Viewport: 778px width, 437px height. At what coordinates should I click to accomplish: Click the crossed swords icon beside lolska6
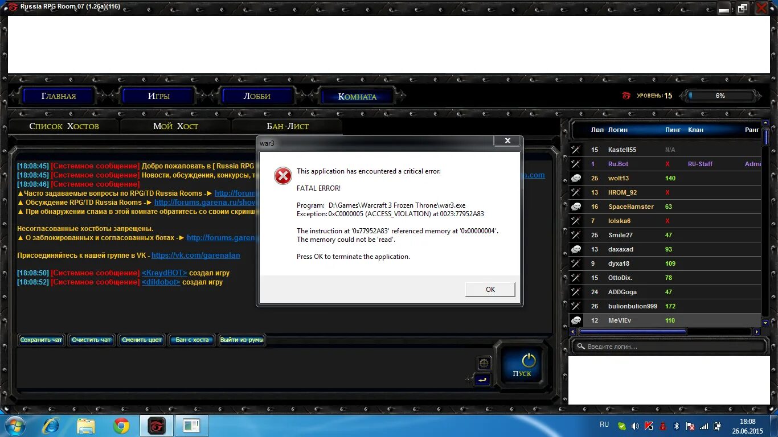coord(576,221)
